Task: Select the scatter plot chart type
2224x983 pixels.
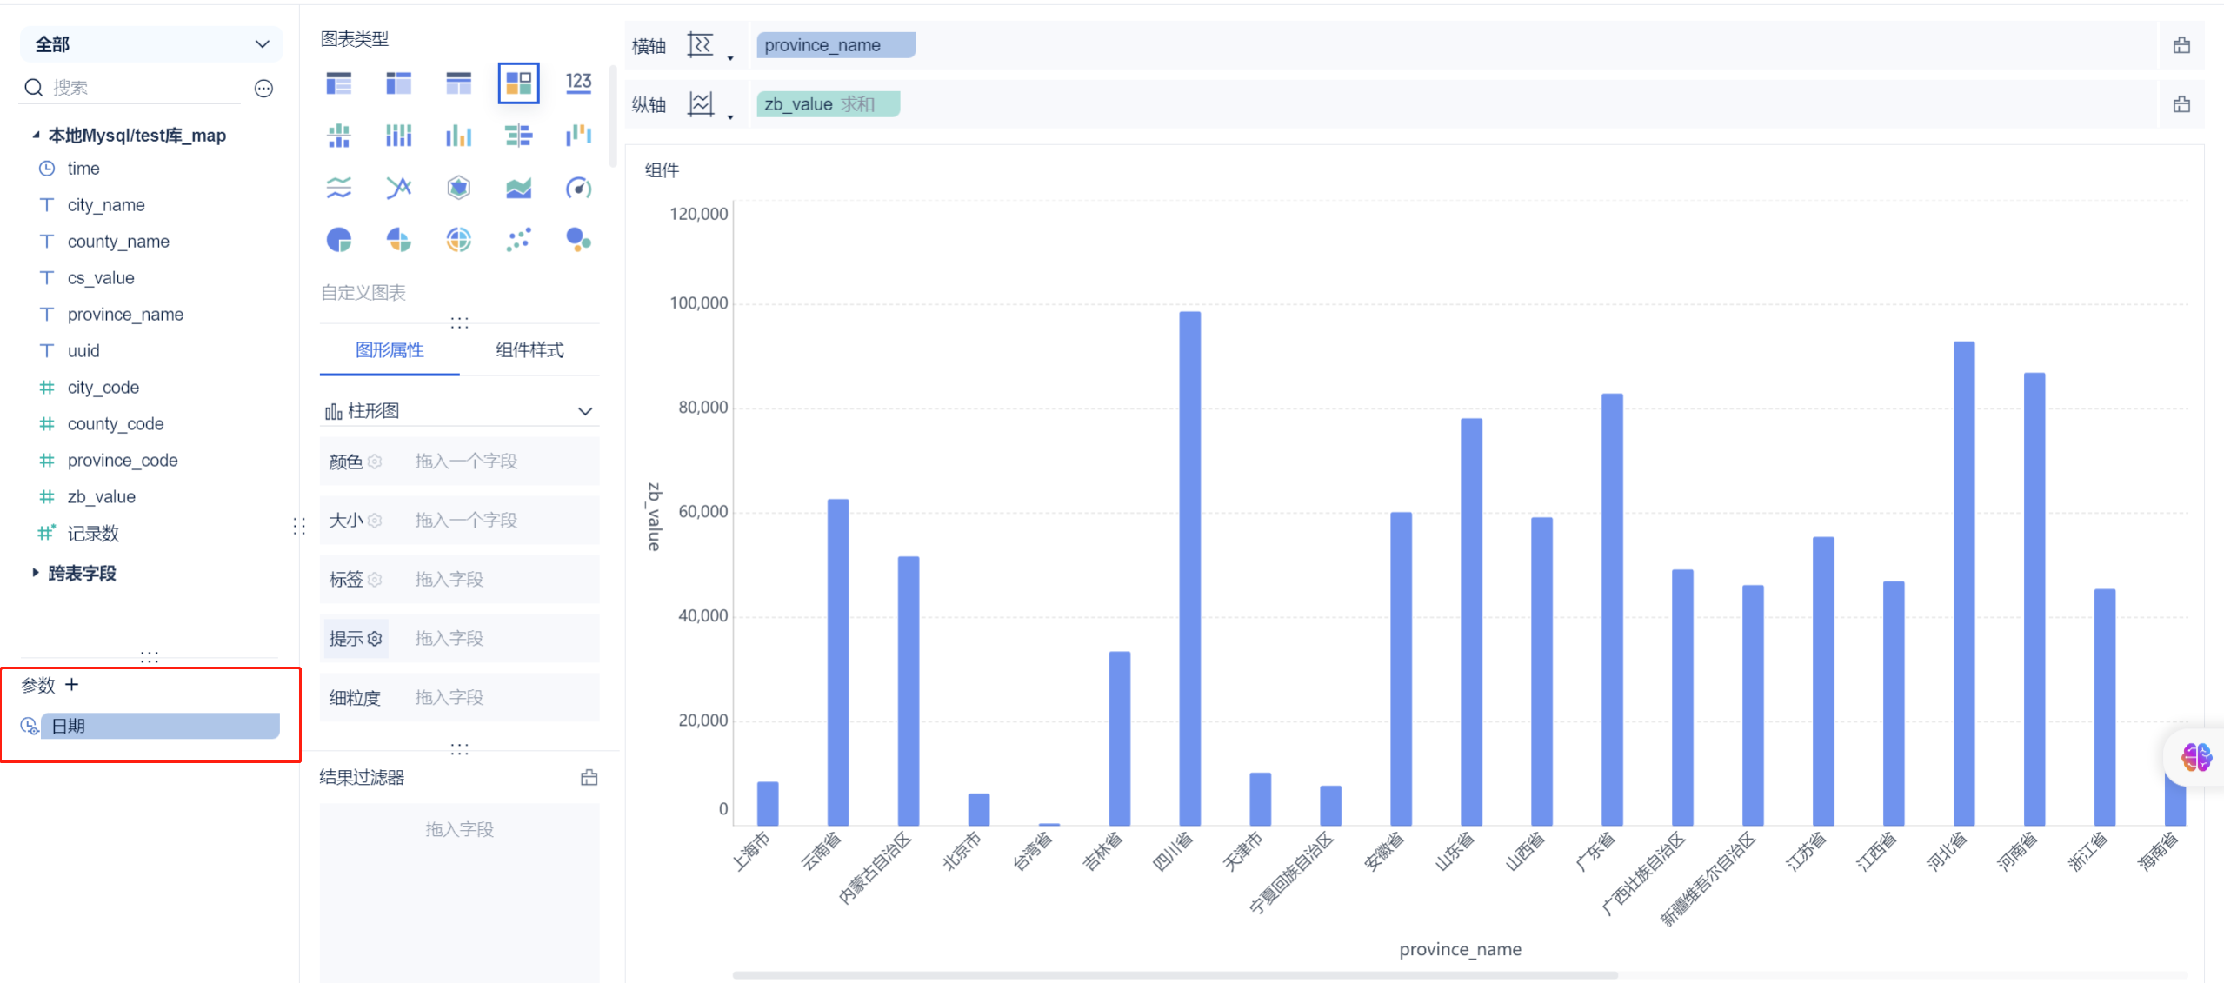Action: [x=518, y=240]
